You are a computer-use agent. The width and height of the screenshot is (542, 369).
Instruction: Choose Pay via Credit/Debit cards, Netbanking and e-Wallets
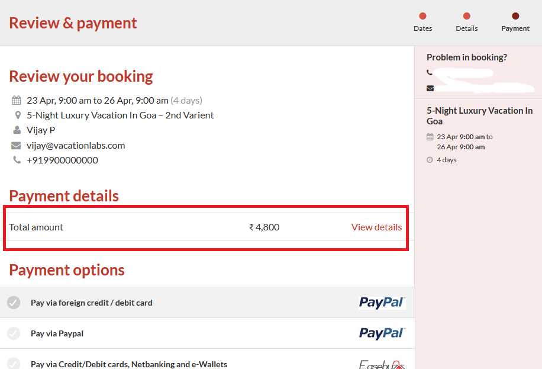128,364
